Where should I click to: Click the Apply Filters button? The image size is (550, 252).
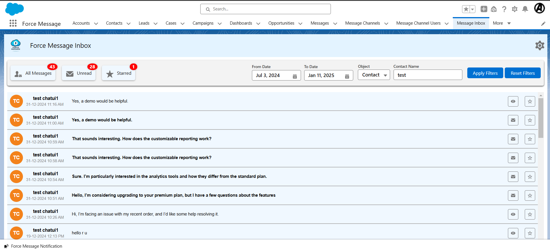pyautogui.click(x=485, y=73)
